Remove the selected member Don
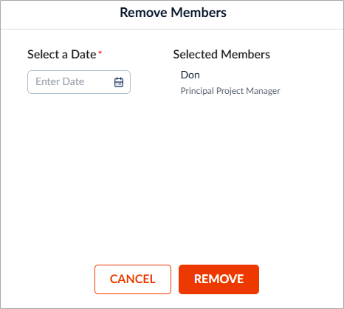 tap(219, 279)
